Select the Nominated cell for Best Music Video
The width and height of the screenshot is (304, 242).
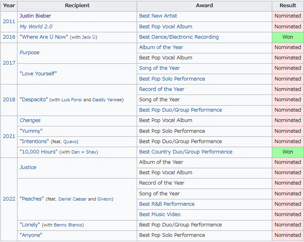288,214
